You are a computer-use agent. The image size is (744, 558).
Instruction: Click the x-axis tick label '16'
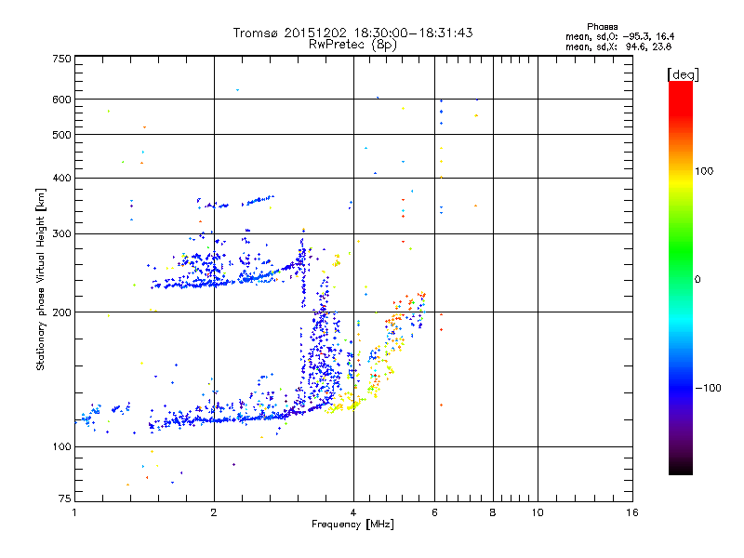632,512
